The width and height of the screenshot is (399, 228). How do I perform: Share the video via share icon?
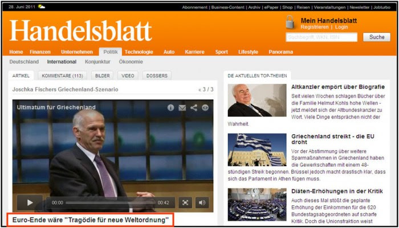coord(194,107)
